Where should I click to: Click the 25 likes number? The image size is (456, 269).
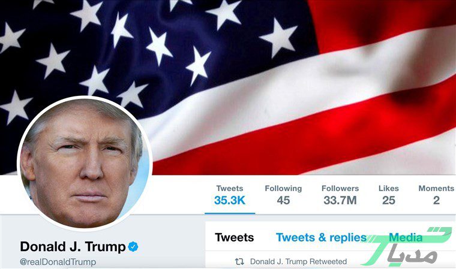pyautogui.click(x=389, y=200)
